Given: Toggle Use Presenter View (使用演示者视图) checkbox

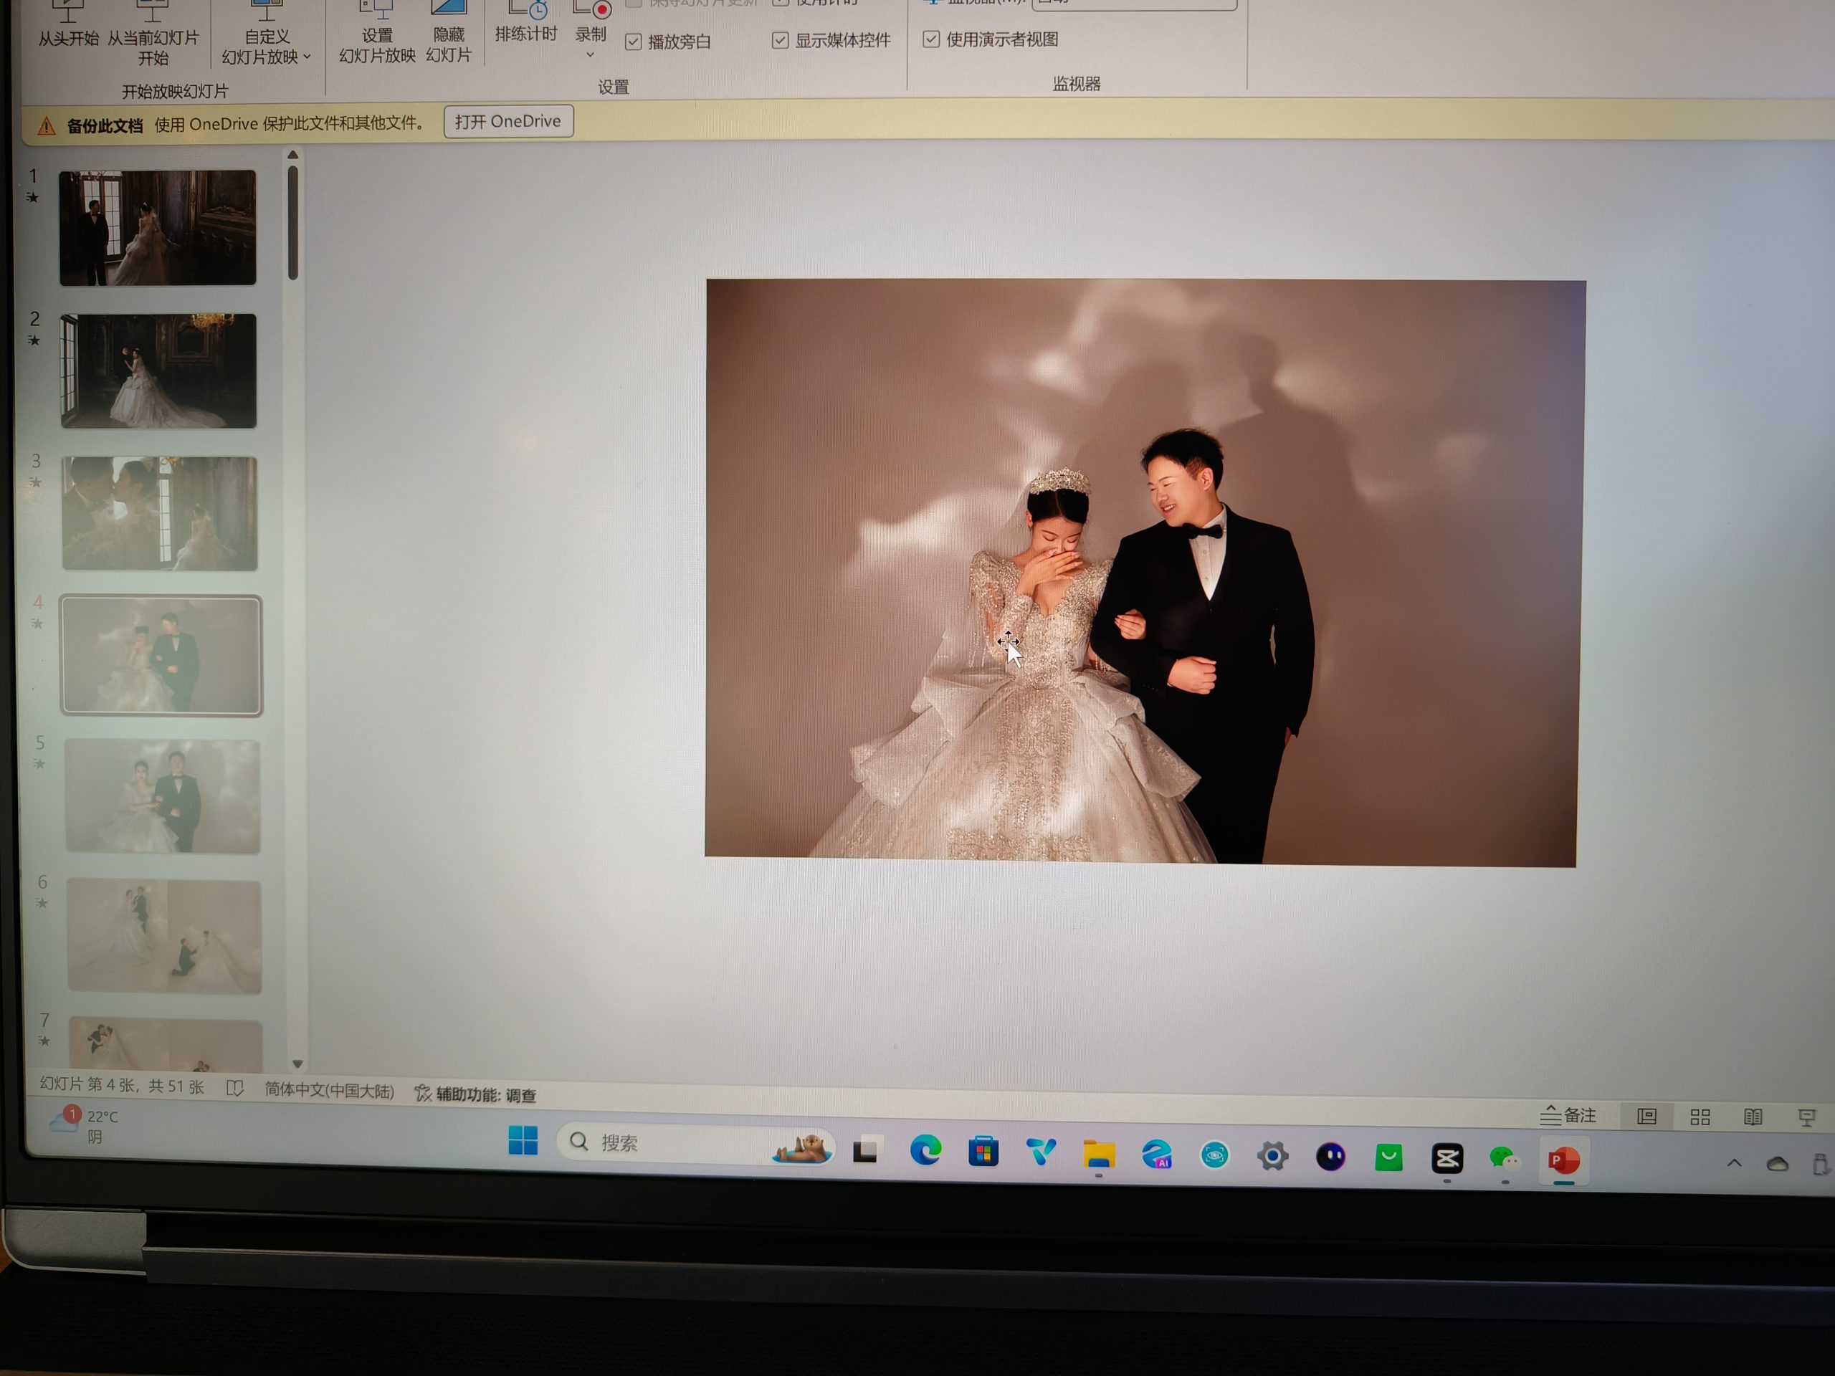Looking at the screenshot, I should click(x=931, y=39).
